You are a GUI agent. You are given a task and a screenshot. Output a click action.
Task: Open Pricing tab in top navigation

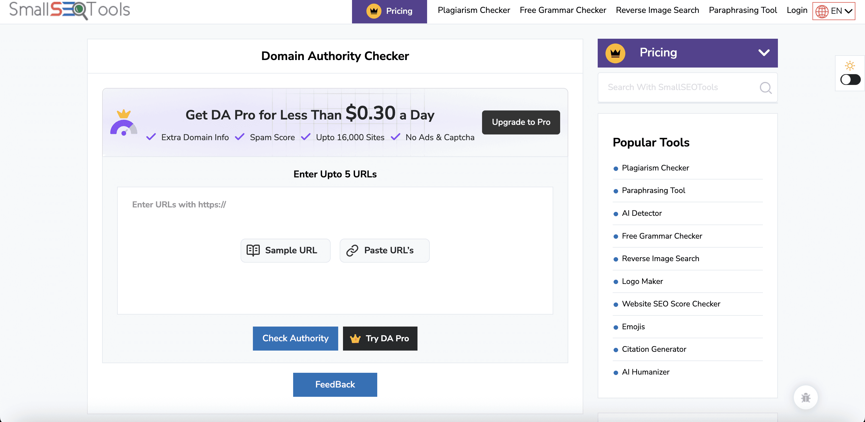tap(389, 11)
